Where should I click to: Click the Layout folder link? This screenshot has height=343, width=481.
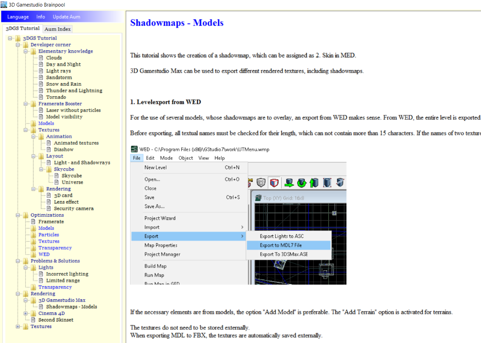click(54, 156)
